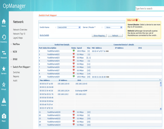
Task: Close the MAC address details popup
Action: [x=160, y=80]
